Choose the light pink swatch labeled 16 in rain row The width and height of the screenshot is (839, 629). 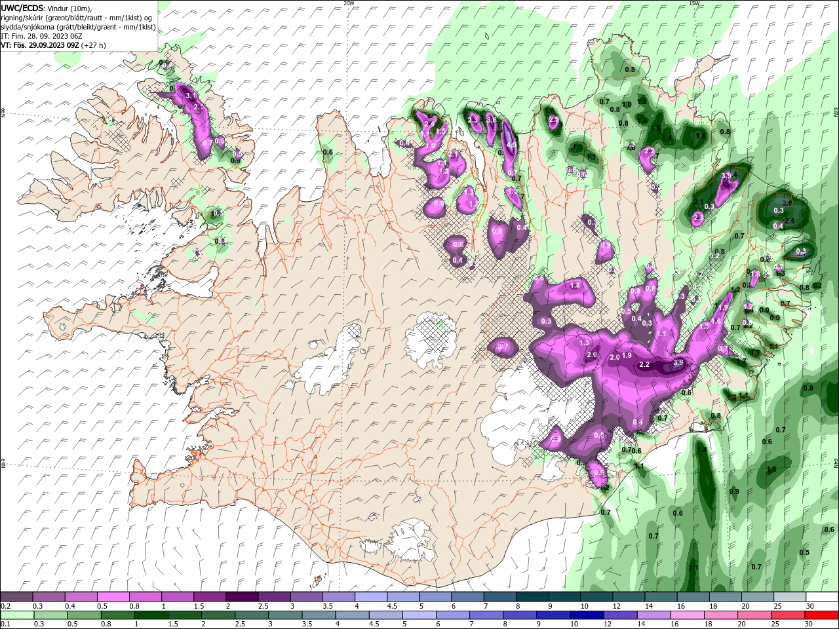688,615
